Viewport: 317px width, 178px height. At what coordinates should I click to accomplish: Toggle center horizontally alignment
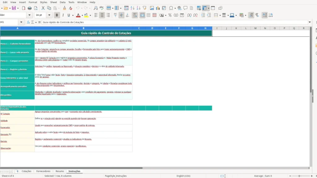pyautogui.click(x=102, y=15)
